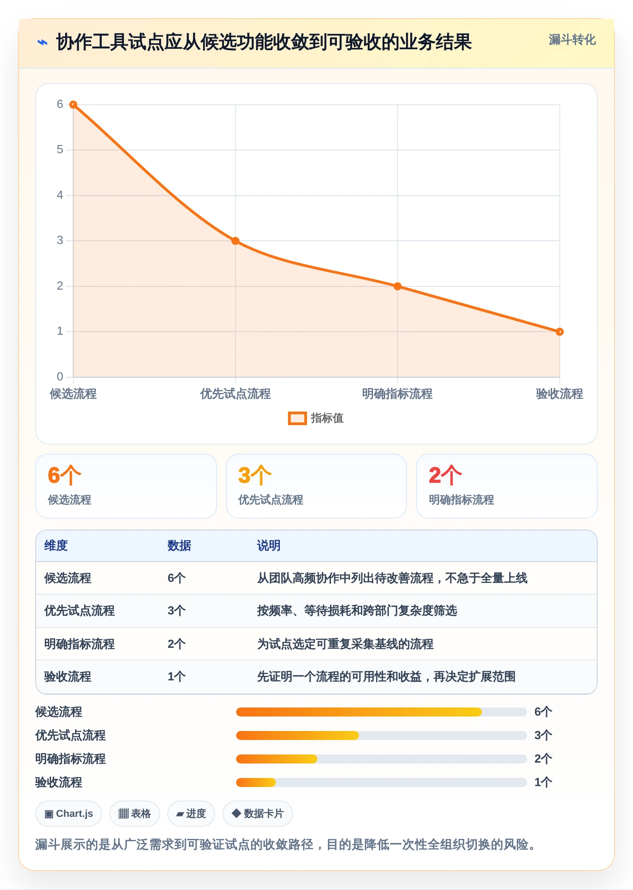The height and width of the screenshot is (890, 633).
Task: Open the 6个 候选流程 data card
Action: click(x=126, y=486)
